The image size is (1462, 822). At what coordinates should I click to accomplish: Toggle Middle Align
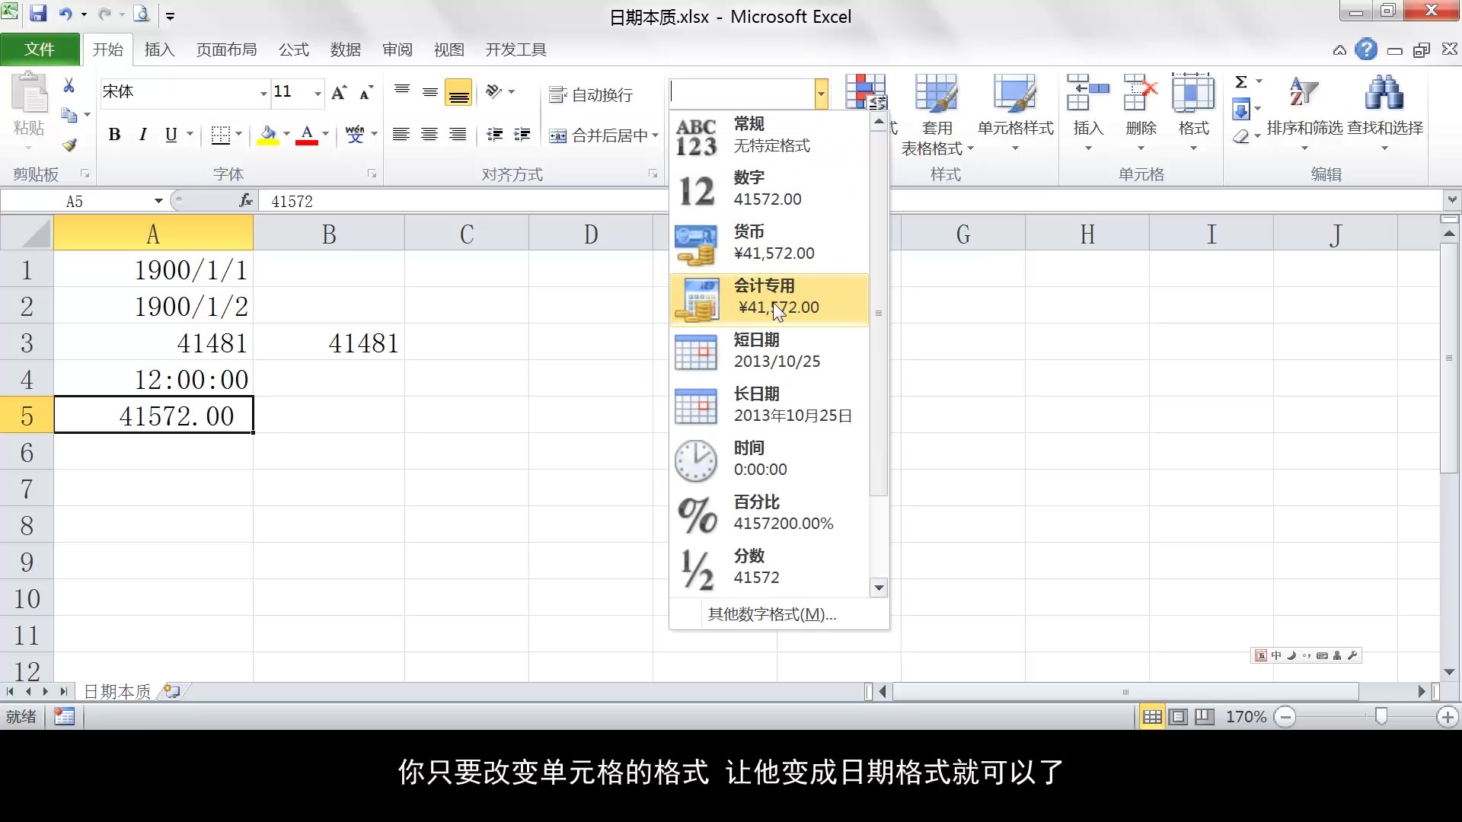click(x=430, y=92)
